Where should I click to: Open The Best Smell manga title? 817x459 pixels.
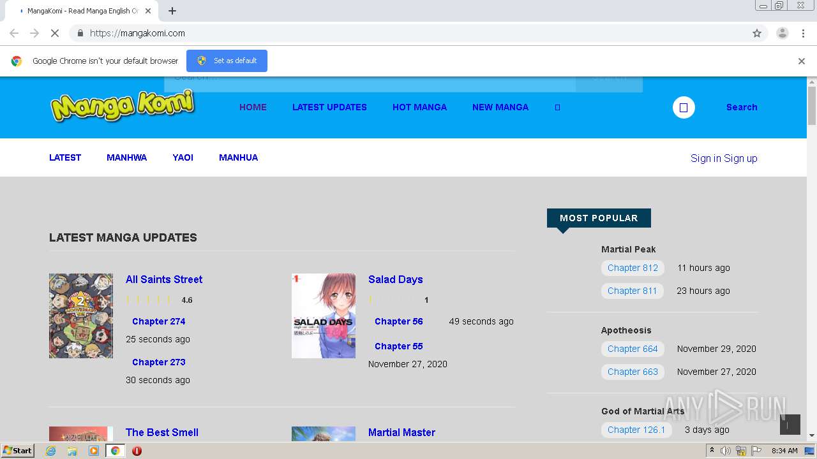(162, 432)
